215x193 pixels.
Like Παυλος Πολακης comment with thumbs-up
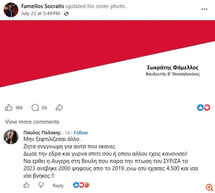pos(26,185)
